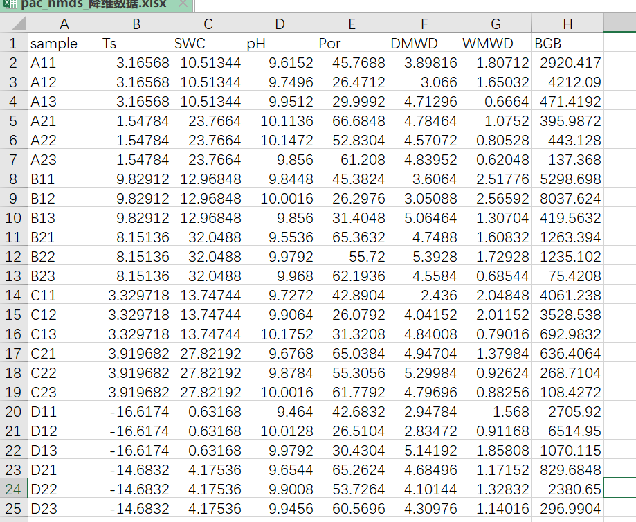Viewport: 636px width, 522px height.
Task: Click BGB value 2380.65
Action: tap(567, 489)
